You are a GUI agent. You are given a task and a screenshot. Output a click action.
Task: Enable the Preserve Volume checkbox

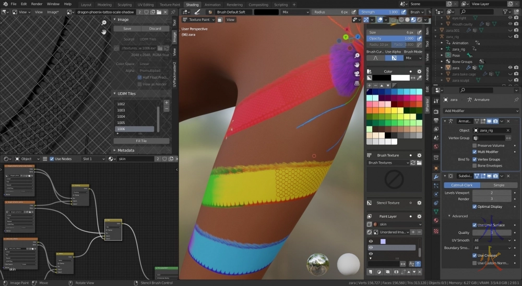click(x=474, y=145)
